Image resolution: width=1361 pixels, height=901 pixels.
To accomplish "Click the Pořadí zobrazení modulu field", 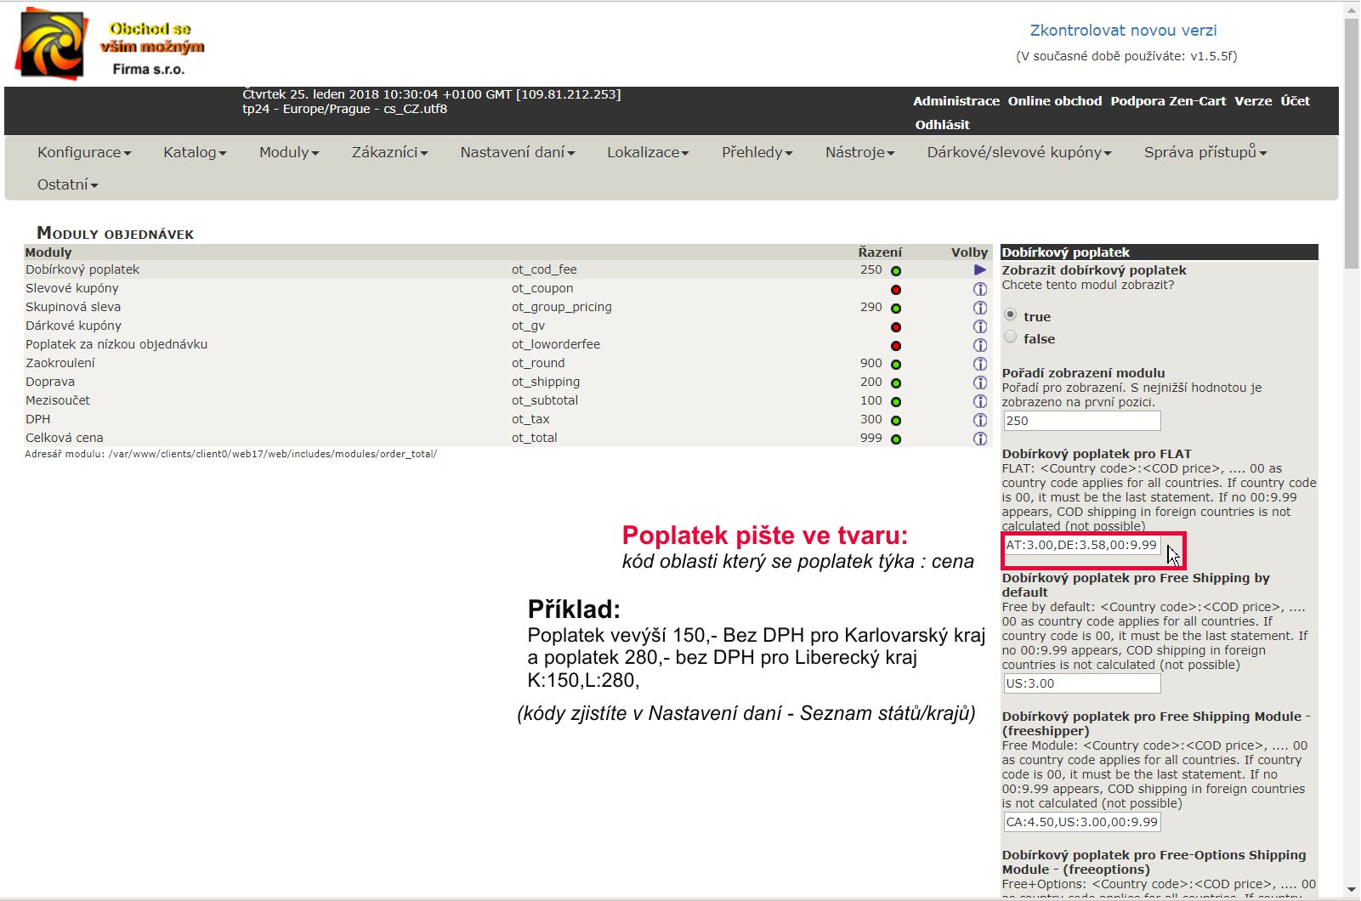I will [1081, 421].
